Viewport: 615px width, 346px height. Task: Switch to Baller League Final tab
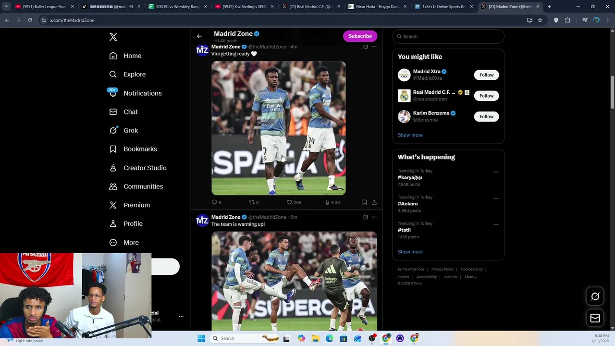[44, 7]
